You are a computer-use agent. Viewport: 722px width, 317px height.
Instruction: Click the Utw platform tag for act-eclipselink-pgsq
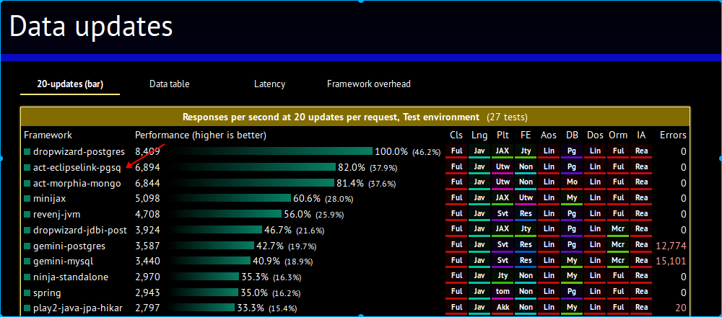503,167
